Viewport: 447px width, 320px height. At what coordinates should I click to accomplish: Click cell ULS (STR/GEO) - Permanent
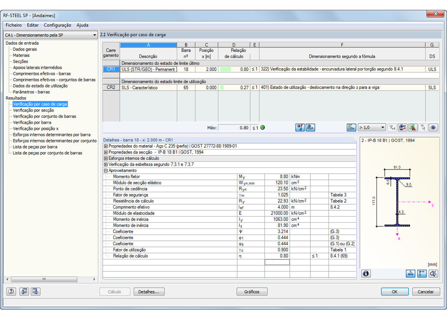(149, 69)
